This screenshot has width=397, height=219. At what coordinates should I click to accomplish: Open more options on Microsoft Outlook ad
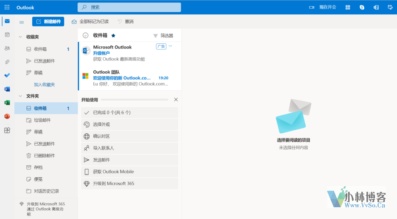tap(171, 46)
